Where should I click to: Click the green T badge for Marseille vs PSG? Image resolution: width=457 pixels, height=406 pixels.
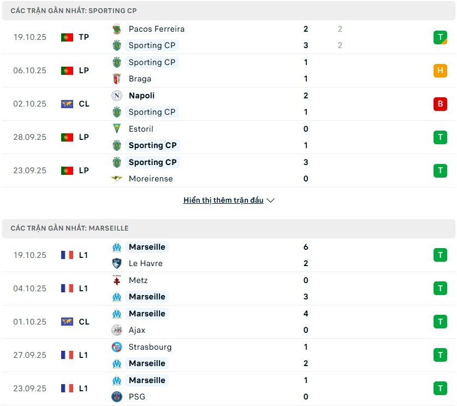[440, 389]
